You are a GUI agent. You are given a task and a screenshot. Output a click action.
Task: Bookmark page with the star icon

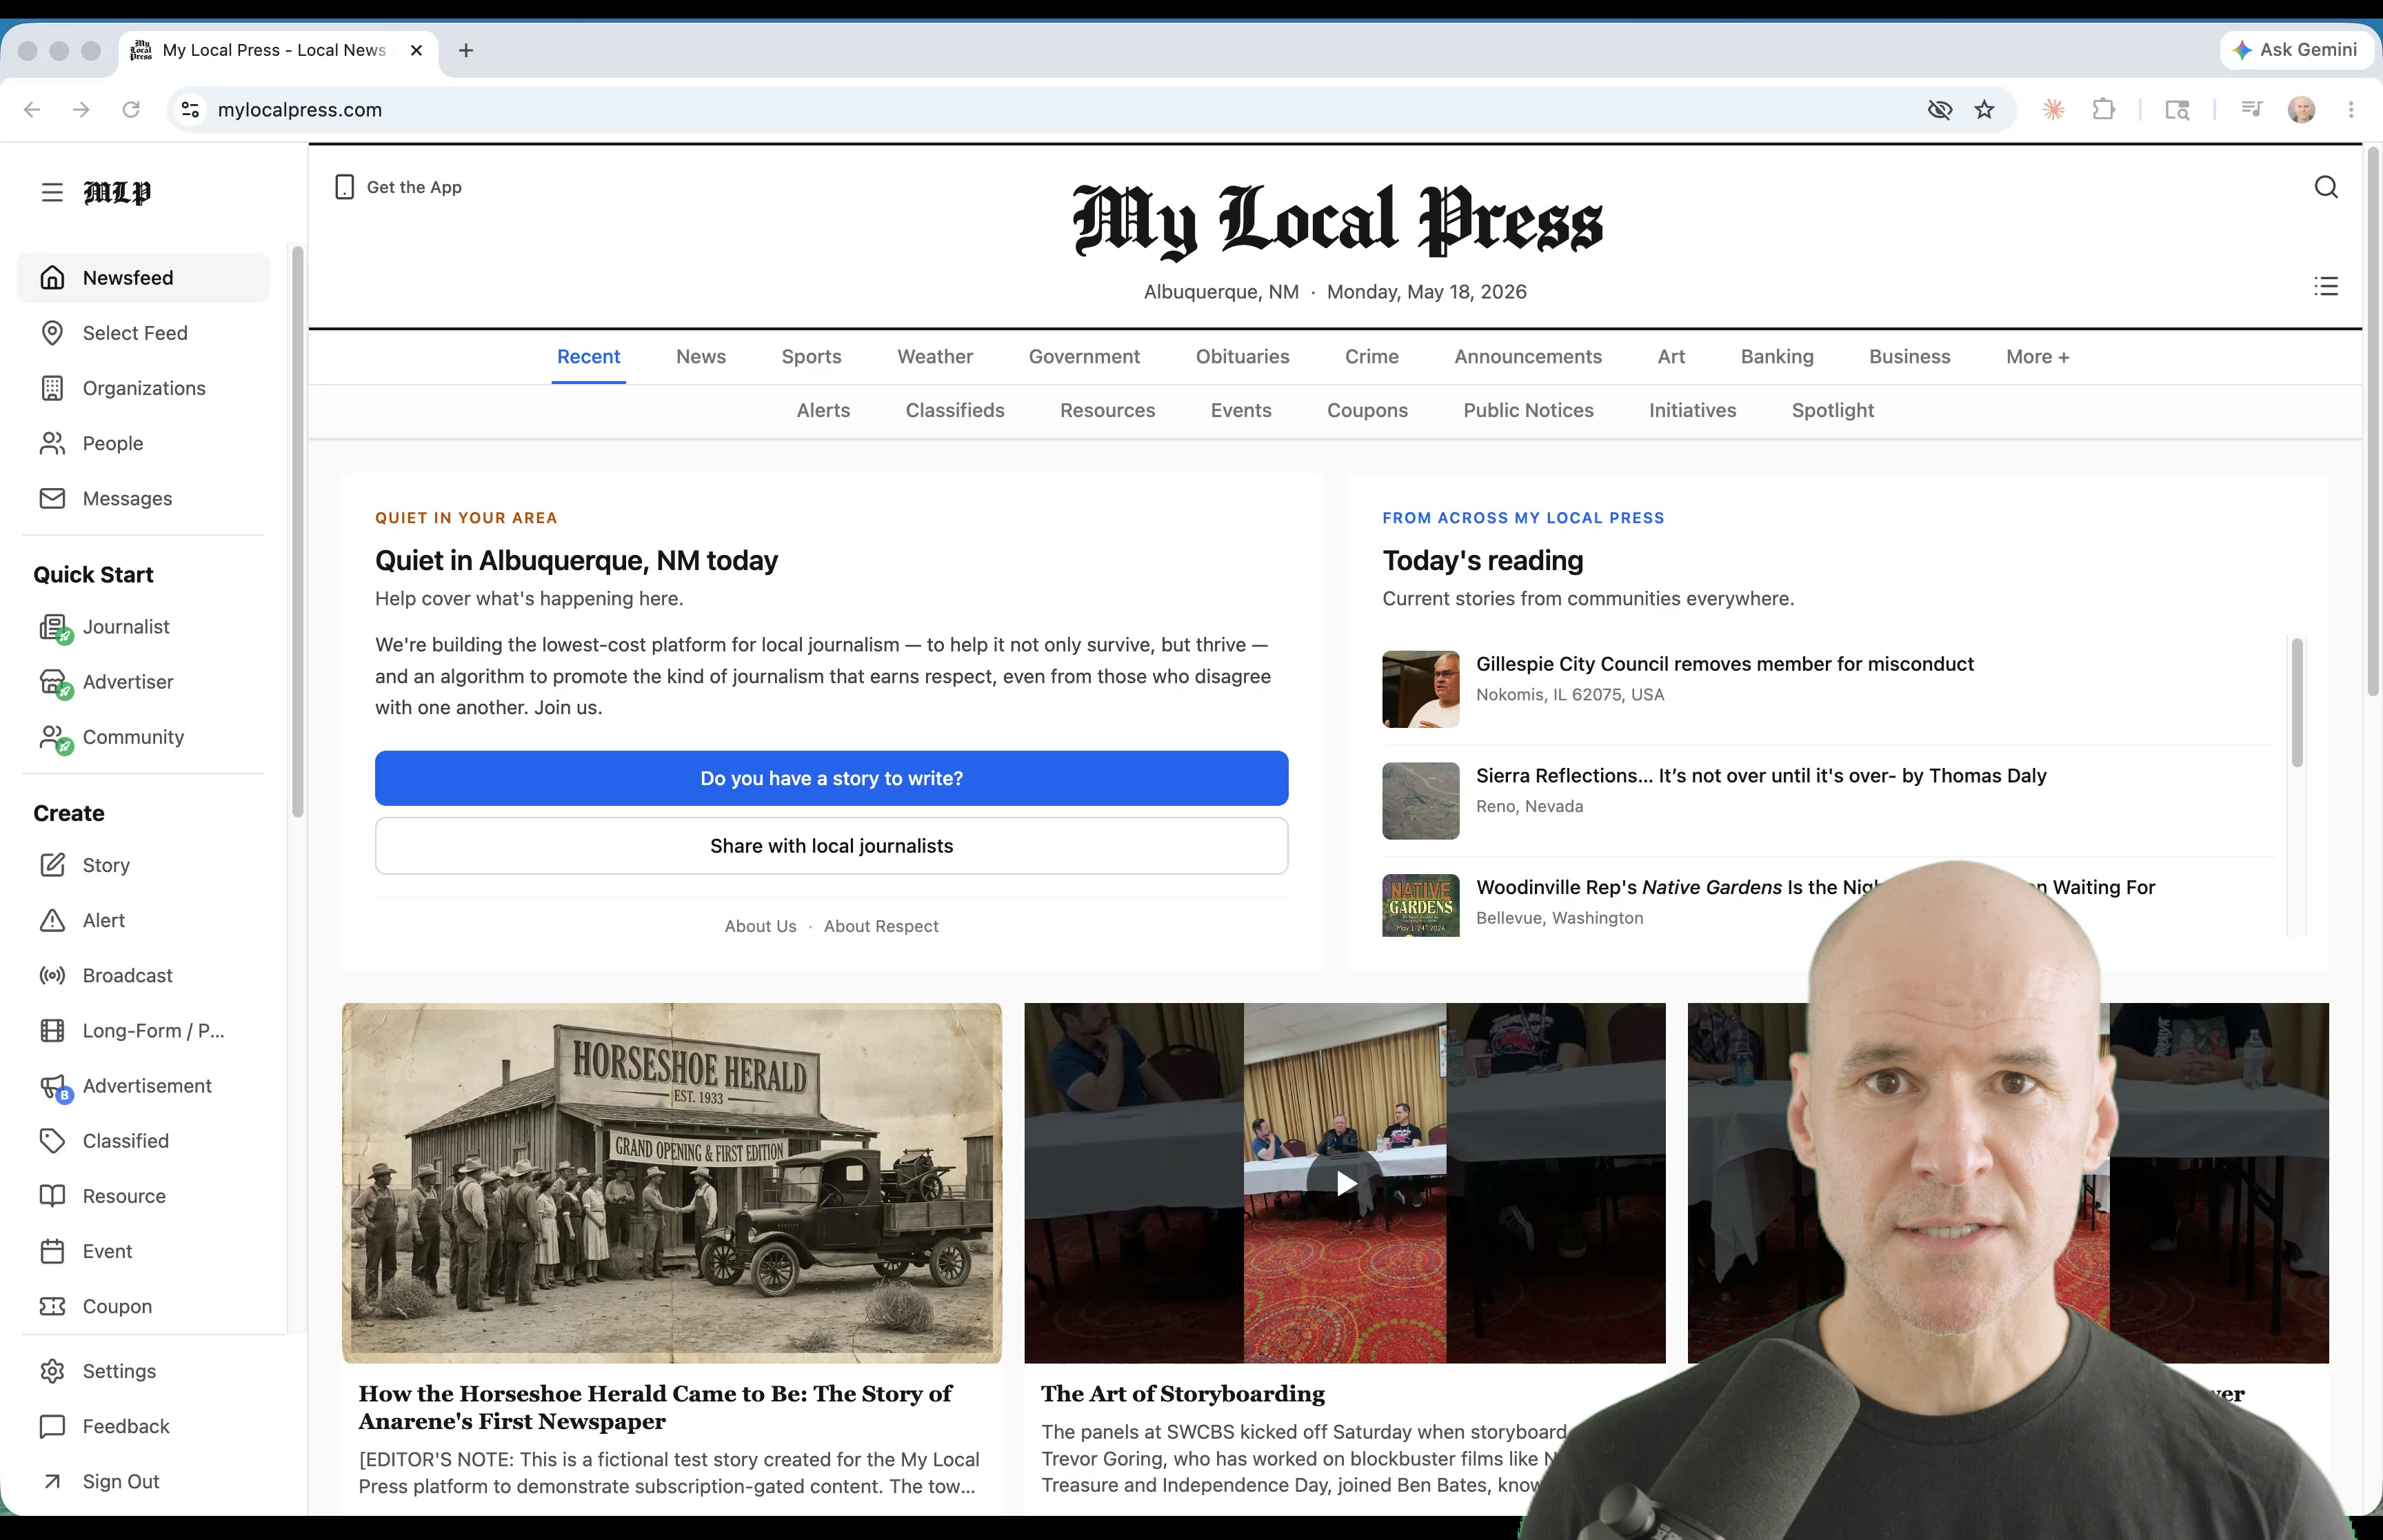[x=1985, y=110]
